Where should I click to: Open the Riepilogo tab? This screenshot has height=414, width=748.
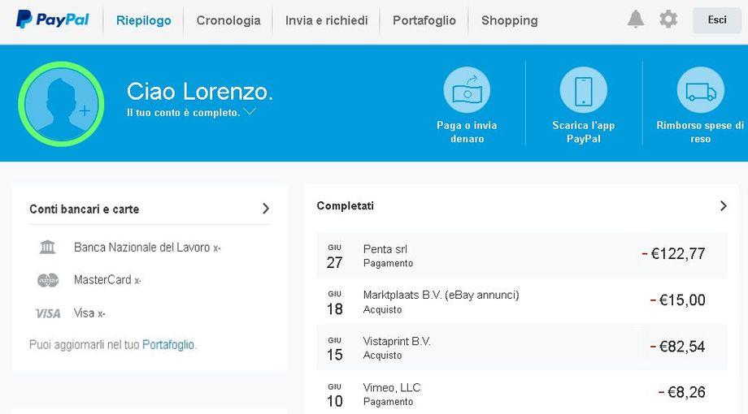[x=144, y=20]
